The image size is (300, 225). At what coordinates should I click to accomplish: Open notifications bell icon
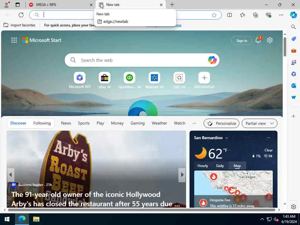(x=258, y=40)
